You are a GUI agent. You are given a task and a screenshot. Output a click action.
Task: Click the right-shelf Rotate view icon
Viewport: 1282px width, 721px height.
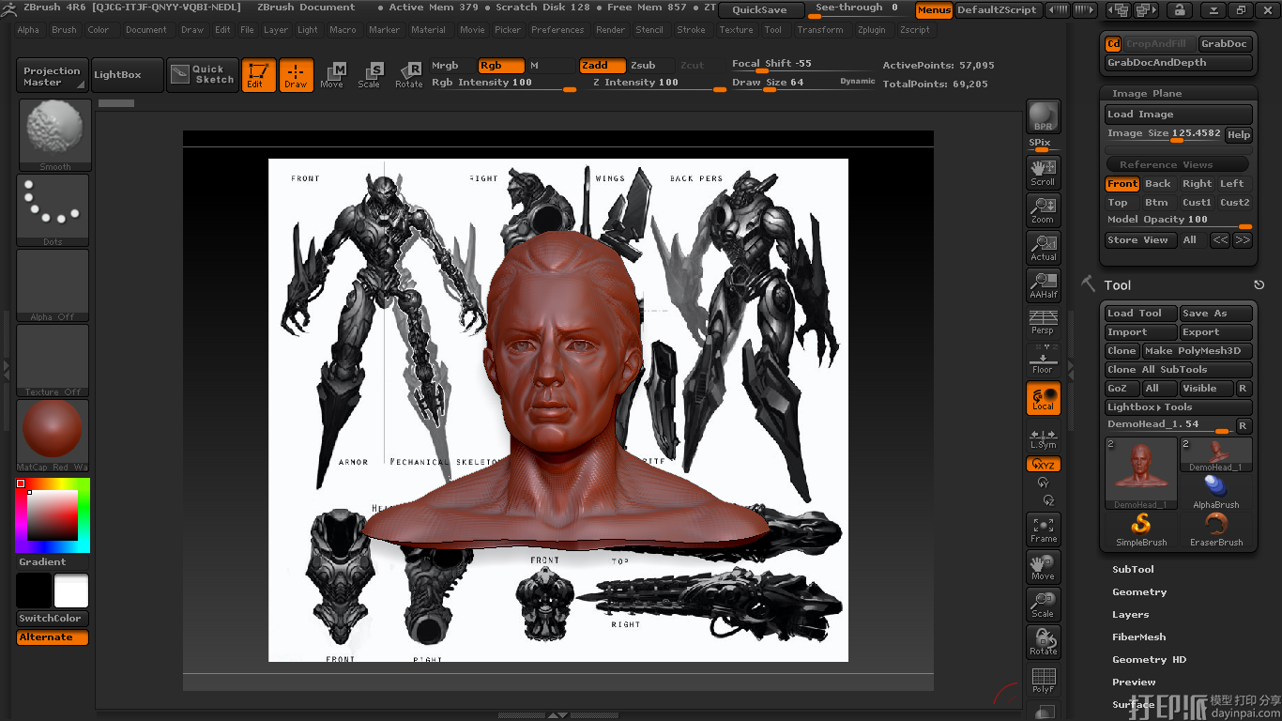click(x=1044, y=643)
